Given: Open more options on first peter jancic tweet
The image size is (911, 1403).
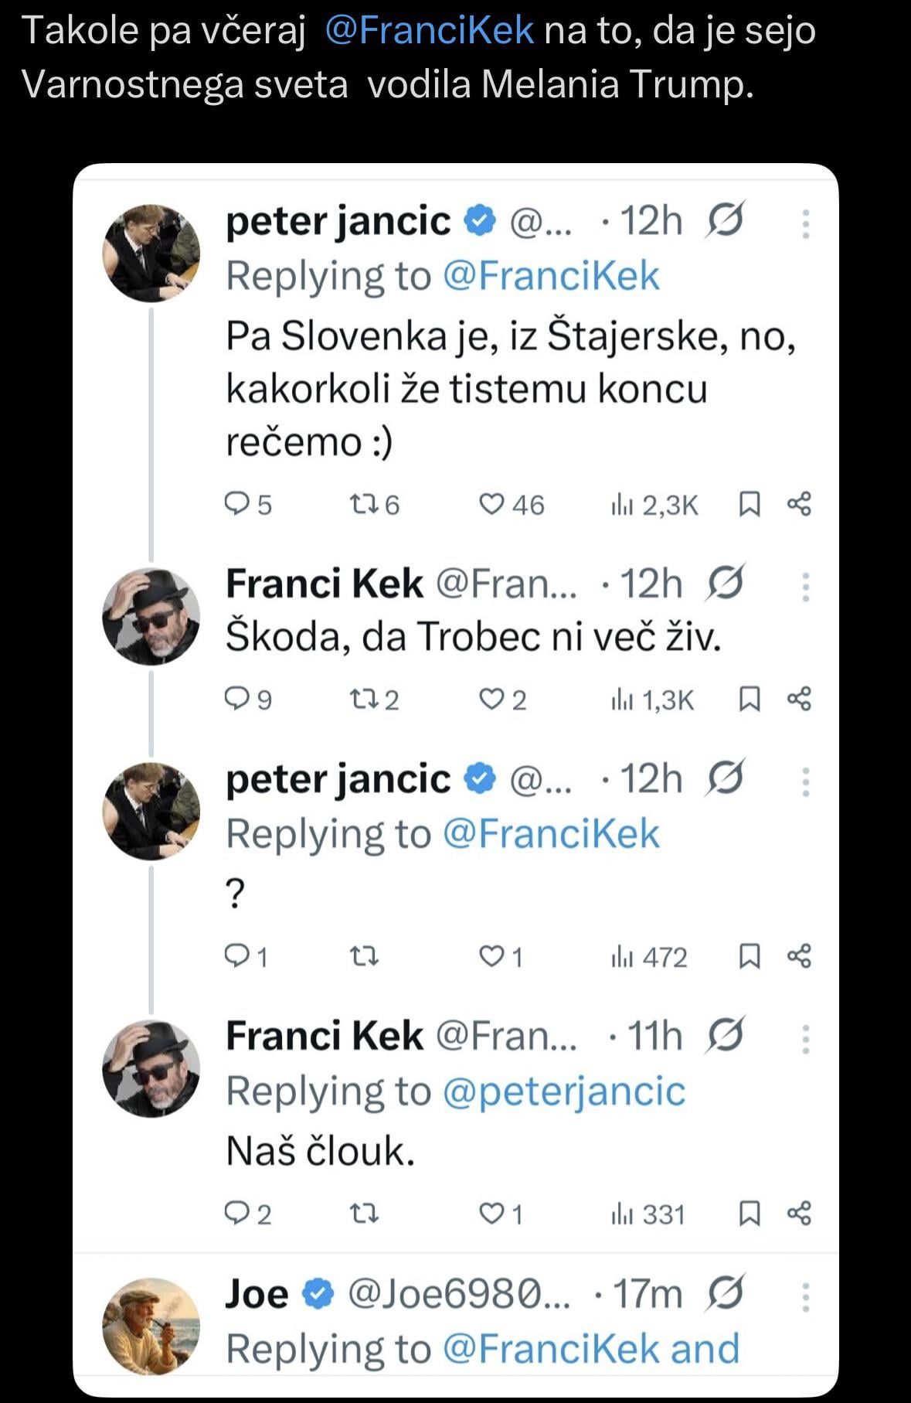Looking at the screenshot, I should (805, 224).
